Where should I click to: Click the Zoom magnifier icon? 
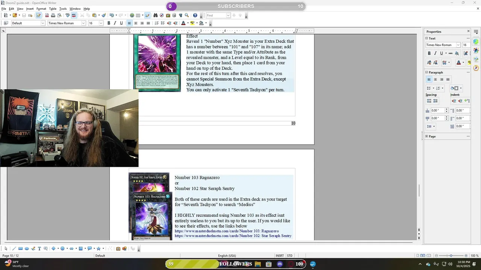click(187, 15)
